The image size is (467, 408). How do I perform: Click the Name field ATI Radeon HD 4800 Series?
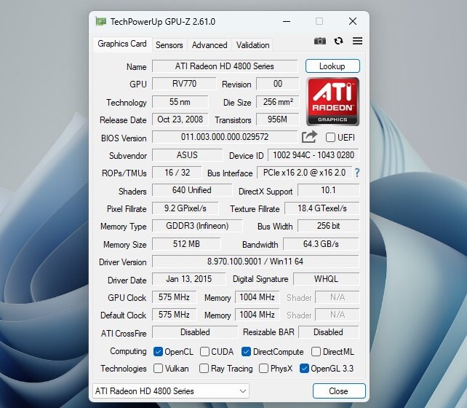225,66
